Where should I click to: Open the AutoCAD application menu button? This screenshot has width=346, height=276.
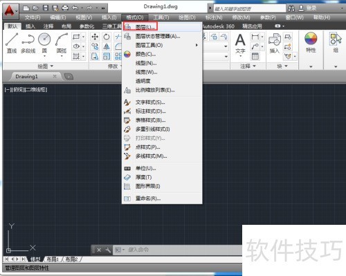pos(10,11)
